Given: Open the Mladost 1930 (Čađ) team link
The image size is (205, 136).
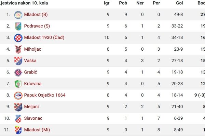Looking at the screenshot, I should pos(44,37).
